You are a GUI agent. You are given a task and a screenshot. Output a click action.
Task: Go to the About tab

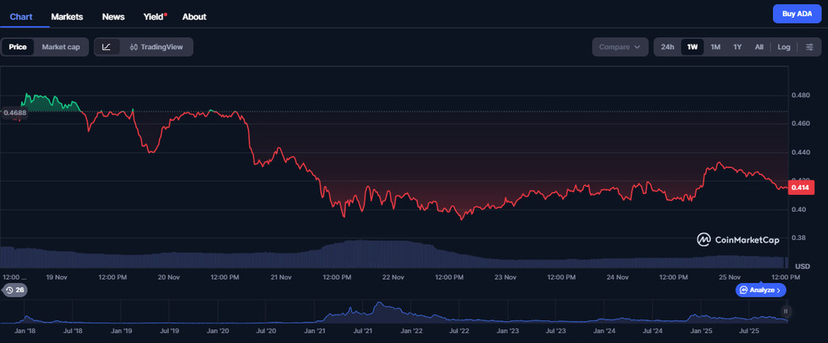click(194, 16)
